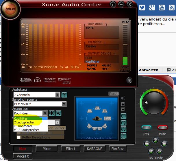This screenshot has width=176, height=161.
Task: Click the plus button beside speaker view
Action: 123,104
